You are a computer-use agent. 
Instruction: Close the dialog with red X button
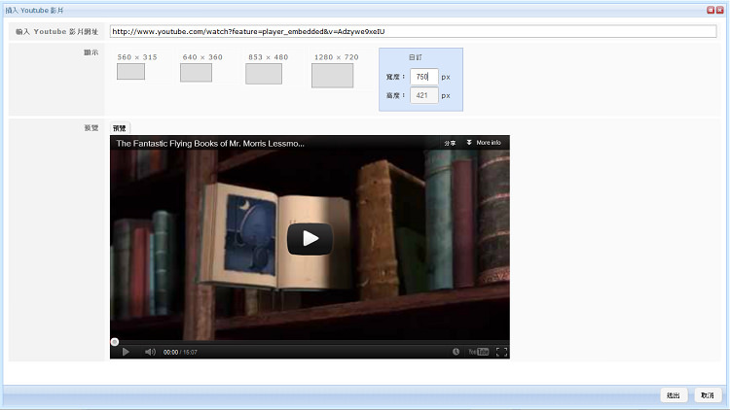(x=719, y=10)
